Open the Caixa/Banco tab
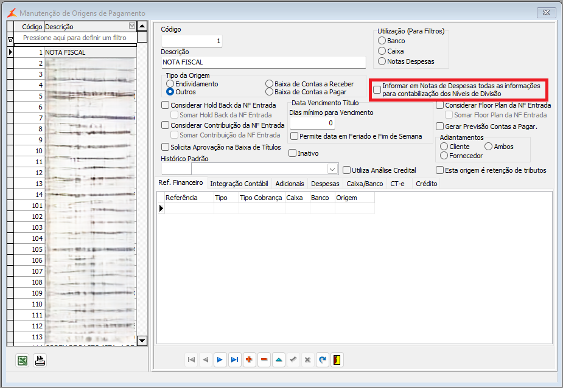563x388 pixels. (365, 184)
